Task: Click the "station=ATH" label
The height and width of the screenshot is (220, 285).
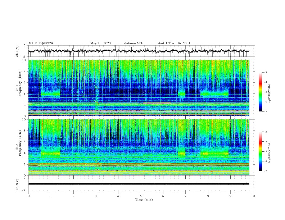Action: (134, 43)
